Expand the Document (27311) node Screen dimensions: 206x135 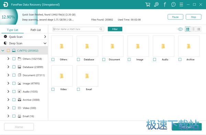pyautogui.click(x=8, y=75)
